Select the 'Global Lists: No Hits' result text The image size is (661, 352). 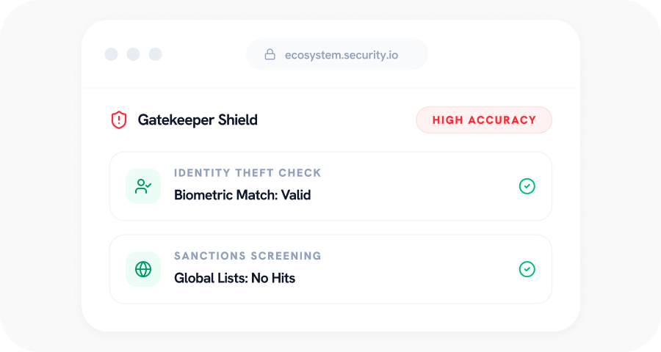[234, 278]
